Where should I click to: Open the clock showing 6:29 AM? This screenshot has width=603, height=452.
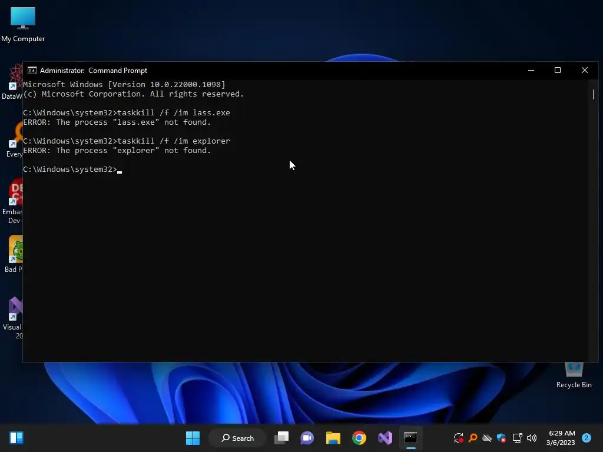(x=561, y=438)
